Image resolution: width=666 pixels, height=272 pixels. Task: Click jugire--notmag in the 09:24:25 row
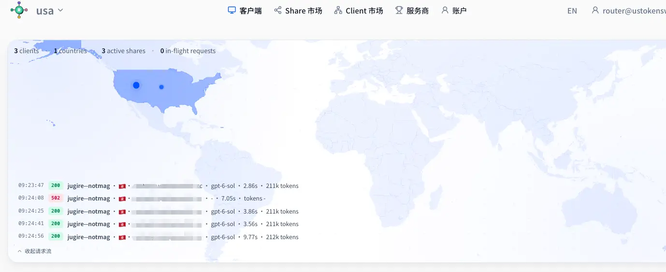click(x=89, y=211)
